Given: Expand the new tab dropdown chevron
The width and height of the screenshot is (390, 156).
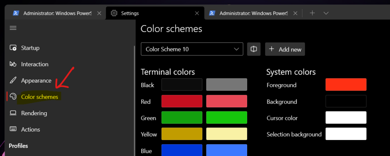Looking at the screenshot, I should [x=326, y=13].
